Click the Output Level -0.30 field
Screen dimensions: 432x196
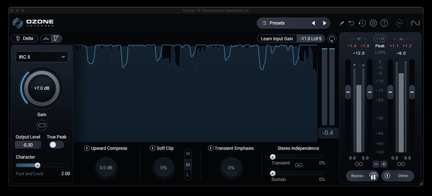pos(28,145)
